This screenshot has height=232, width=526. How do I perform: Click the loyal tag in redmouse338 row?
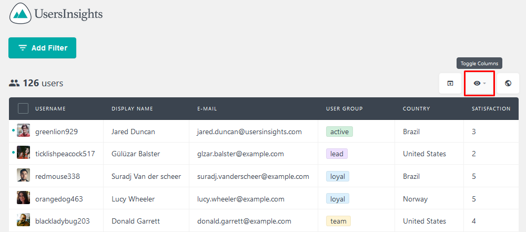point(338,176)
